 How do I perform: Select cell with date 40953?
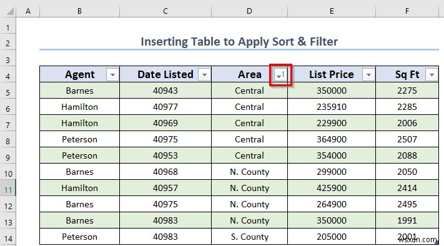(x=165, y=155)
